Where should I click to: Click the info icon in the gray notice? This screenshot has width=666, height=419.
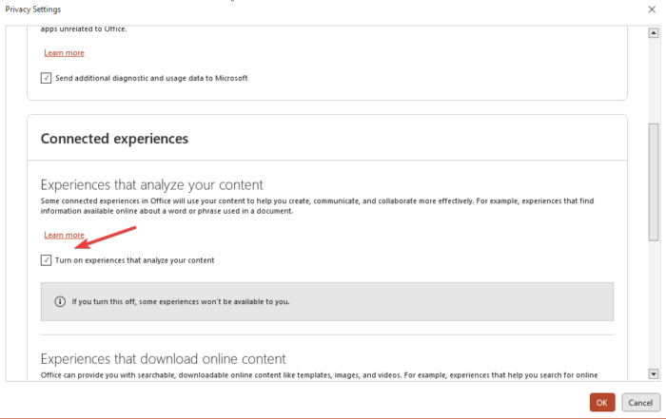[61, 301]
